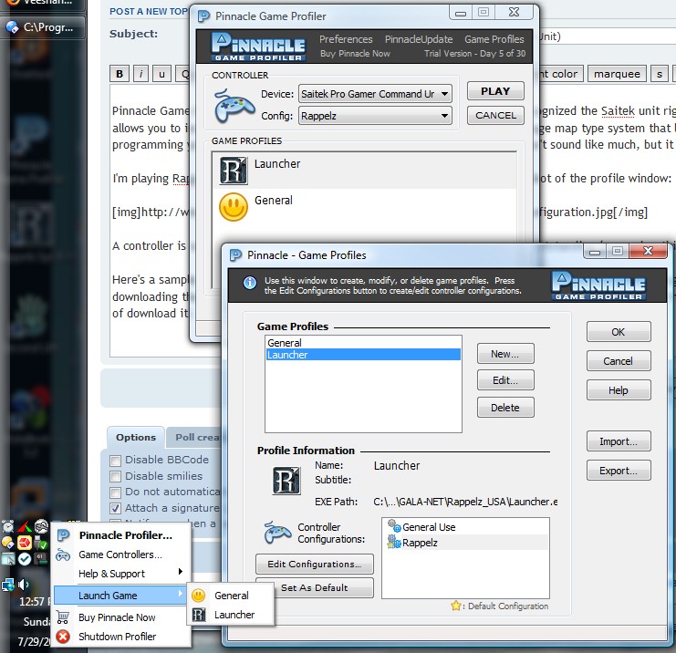Open PinnacleUpdate in Pinnacle header

[419, 39]
